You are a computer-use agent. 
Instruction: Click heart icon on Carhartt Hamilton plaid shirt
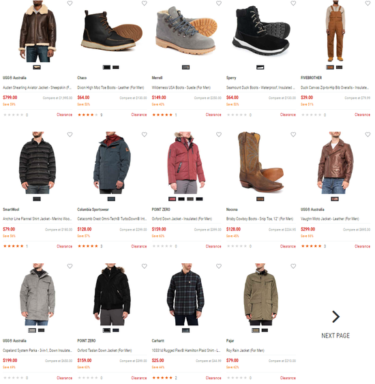(x=219, y=266)
